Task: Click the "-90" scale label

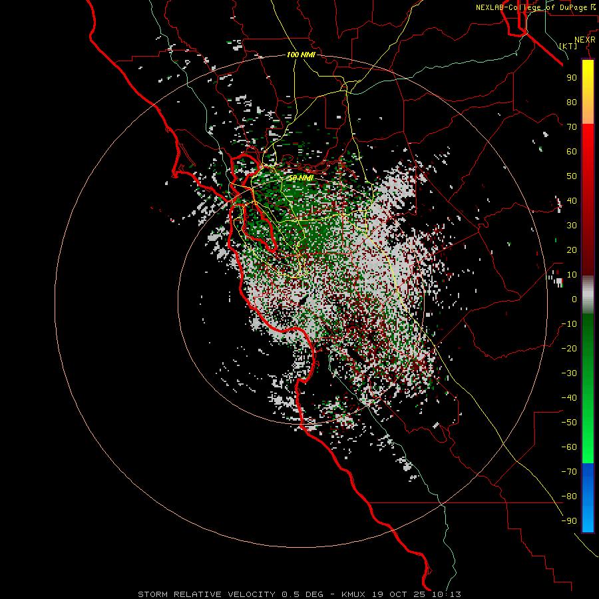Action: click(x=569, y=521)
